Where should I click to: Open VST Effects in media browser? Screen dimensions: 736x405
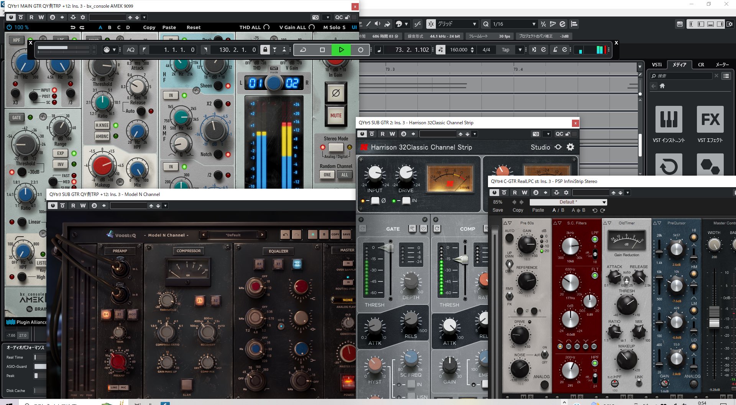click(x=710, y=125)
